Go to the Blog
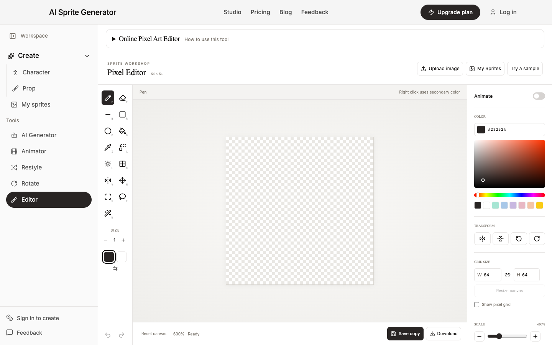This screenshot has width=552, height=345. 286,12
